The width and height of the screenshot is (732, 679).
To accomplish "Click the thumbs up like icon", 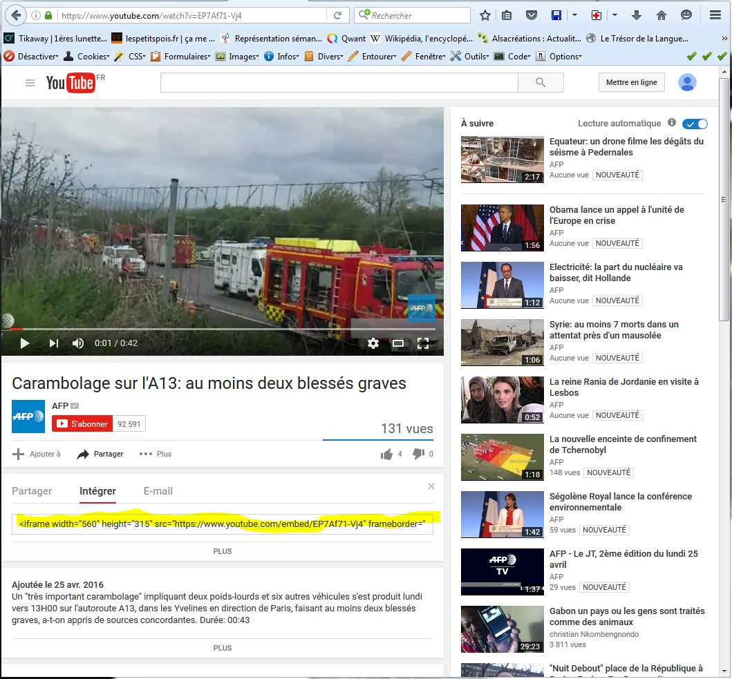I will pyautogui.click(x=386, y=454).
